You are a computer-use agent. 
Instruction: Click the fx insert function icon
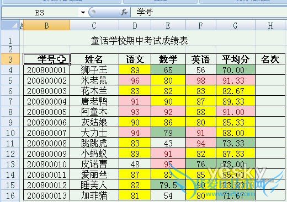(x=124, y=13)
